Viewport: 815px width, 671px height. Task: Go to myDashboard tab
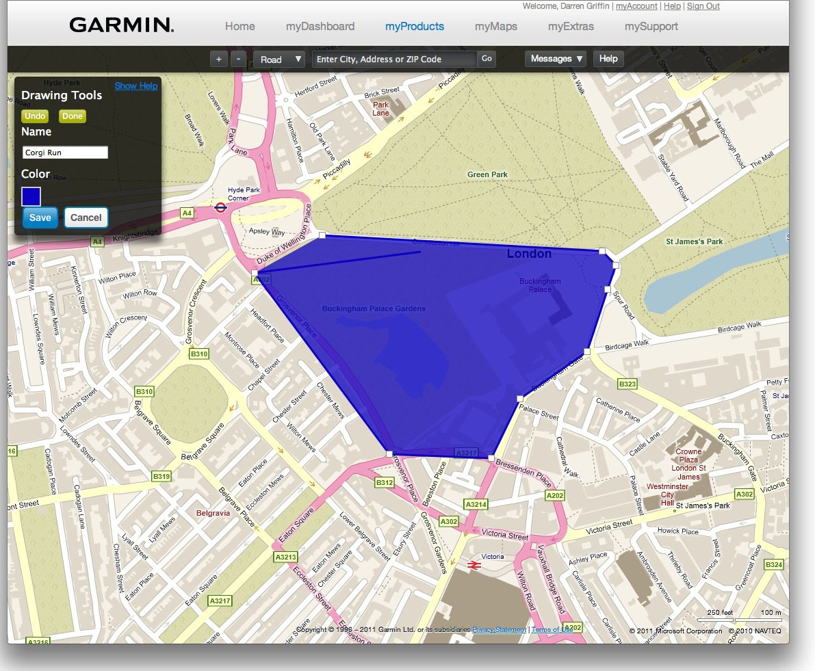[320, 27]
